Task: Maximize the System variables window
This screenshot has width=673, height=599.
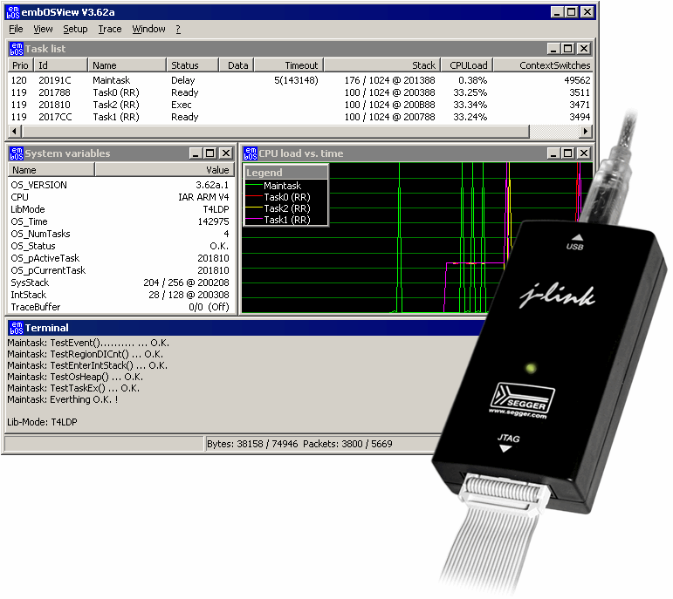Action: point(210,153)
